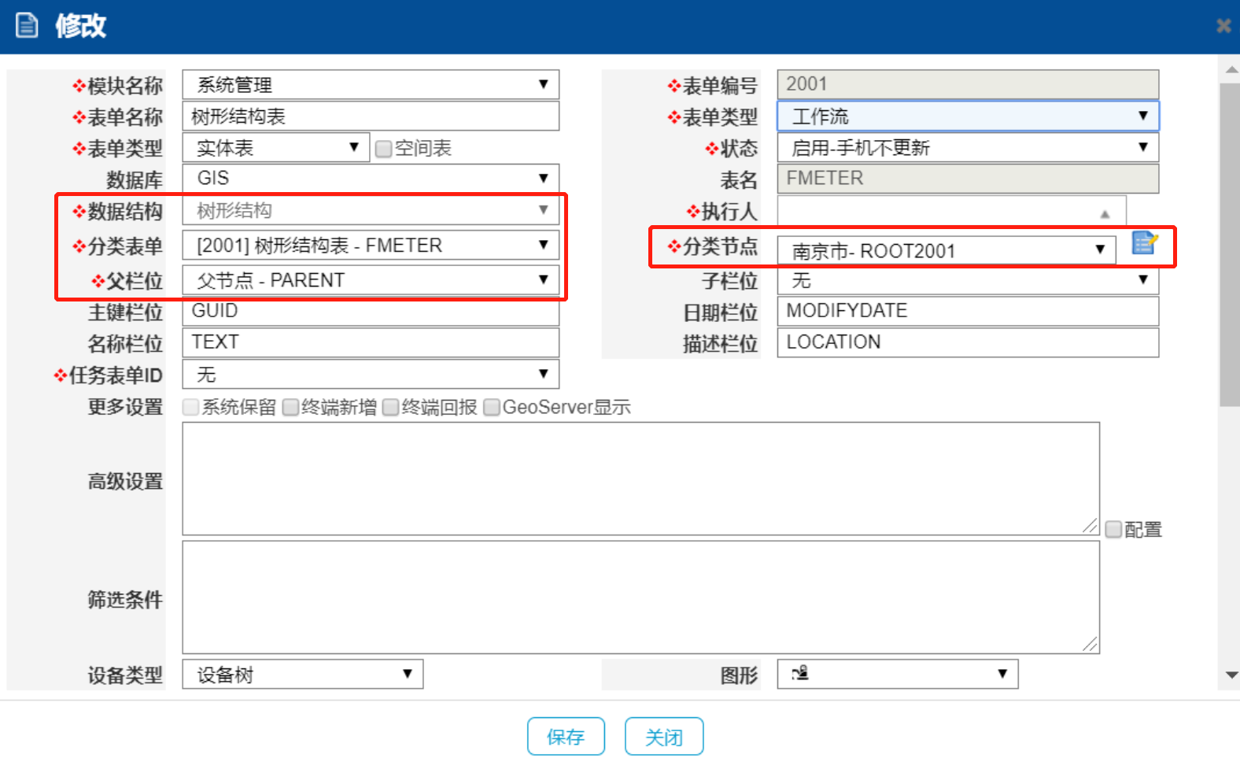The height and width of the screenshot is (762, 1240).
Task: Click into the 表单名称 text field
Action: [x=371, y=117]
